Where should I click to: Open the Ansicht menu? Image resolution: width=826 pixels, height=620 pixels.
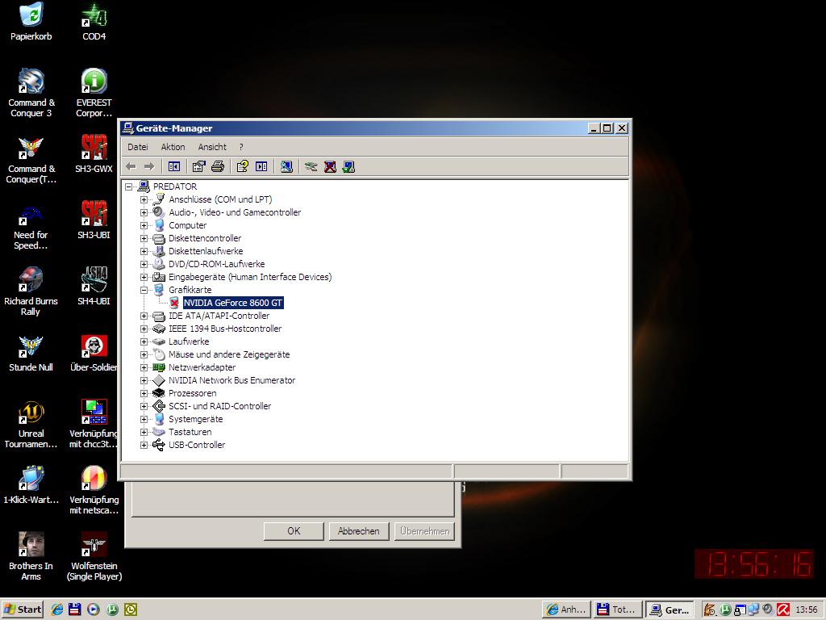click(212, 147)
